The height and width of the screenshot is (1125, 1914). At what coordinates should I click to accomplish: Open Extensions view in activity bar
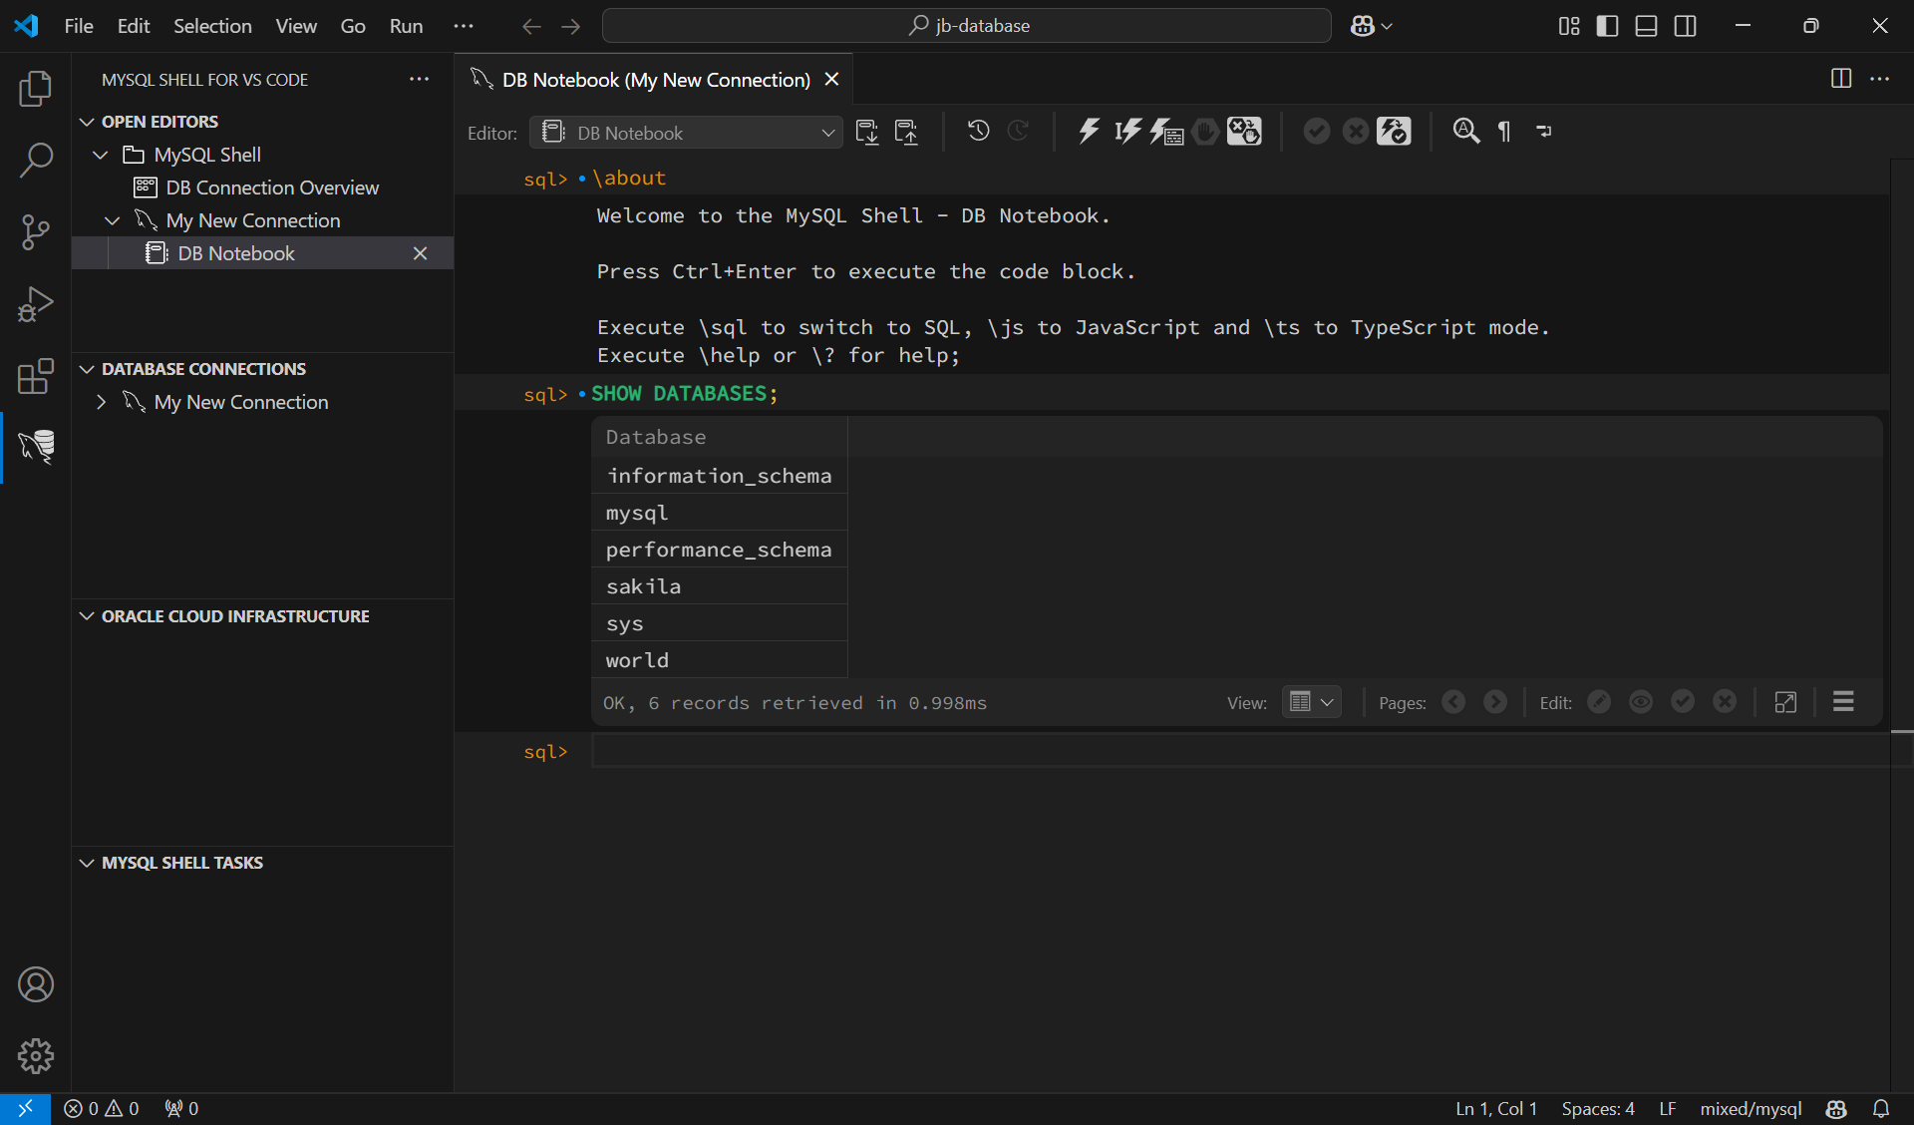coord(36,377)
